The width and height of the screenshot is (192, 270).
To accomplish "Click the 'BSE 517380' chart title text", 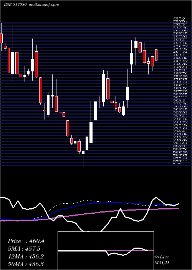I will [15, 5].
